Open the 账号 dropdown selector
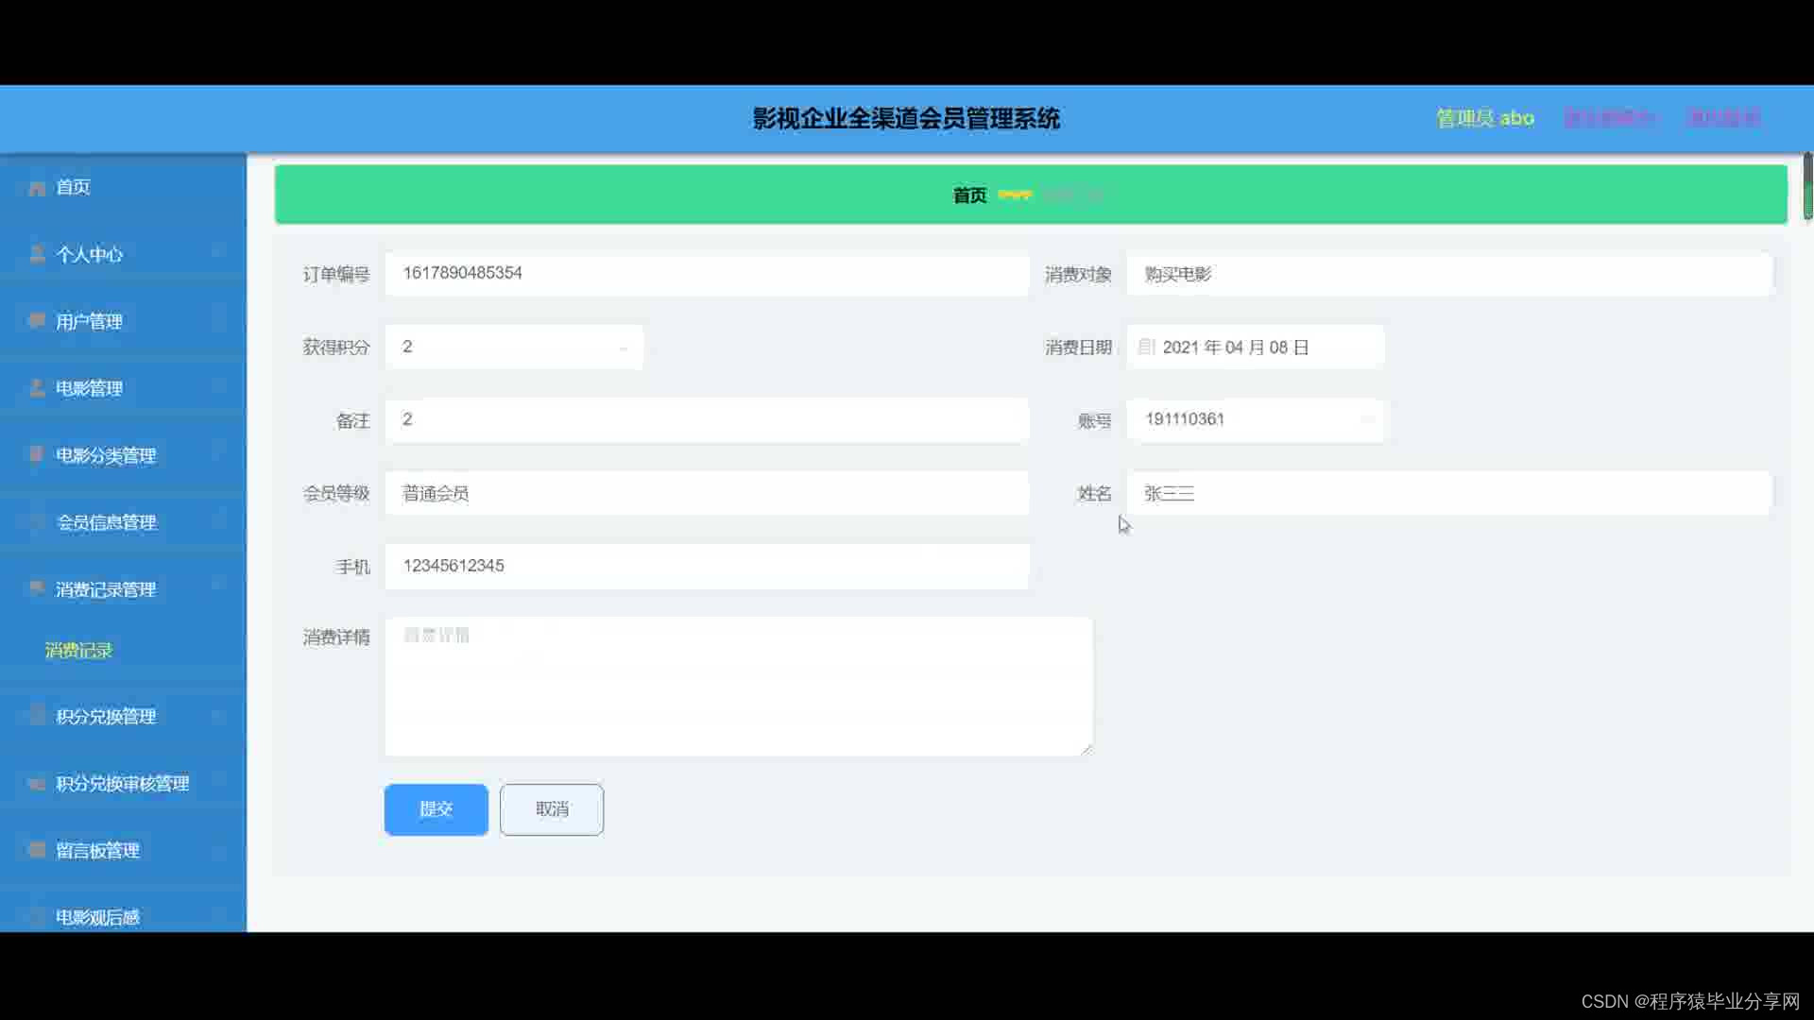The image size is (1814, 1020). tap(1255, 419)
